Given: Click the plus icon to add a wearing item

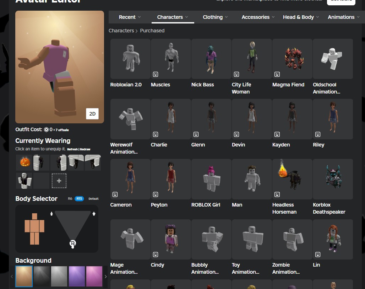Looking at the screenshot, I should click(x=59, y=181).
